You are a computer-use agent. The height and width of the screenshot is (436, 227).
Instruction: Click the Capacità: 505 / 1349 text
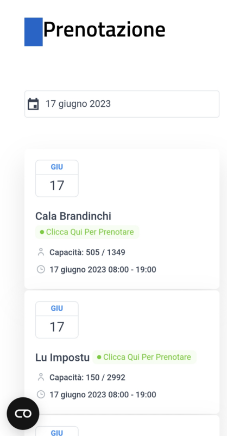tap(87, 252)
